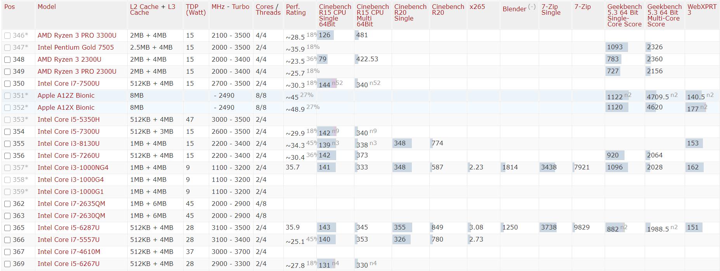The image size is (720, 271).
Task: Open AMD Ryzen 3 PRO 2300U link
Action: 77,72
